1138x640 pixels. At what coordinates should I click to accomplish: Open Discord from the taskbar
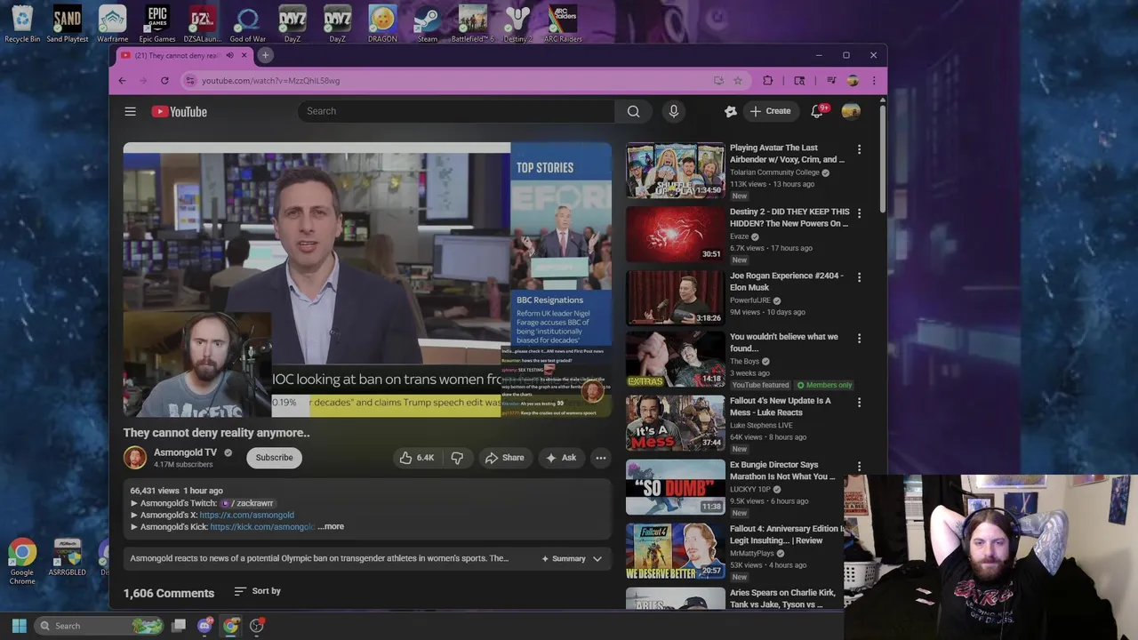204,626
